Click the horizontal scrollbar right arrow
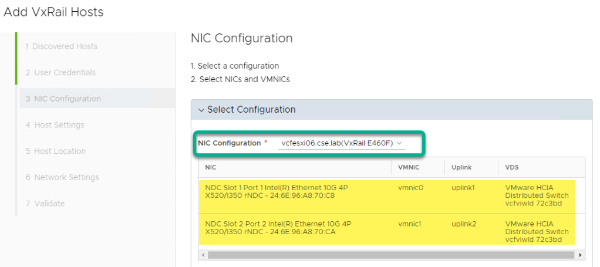Viewport: 600px width, 267px height. [581, 255]
